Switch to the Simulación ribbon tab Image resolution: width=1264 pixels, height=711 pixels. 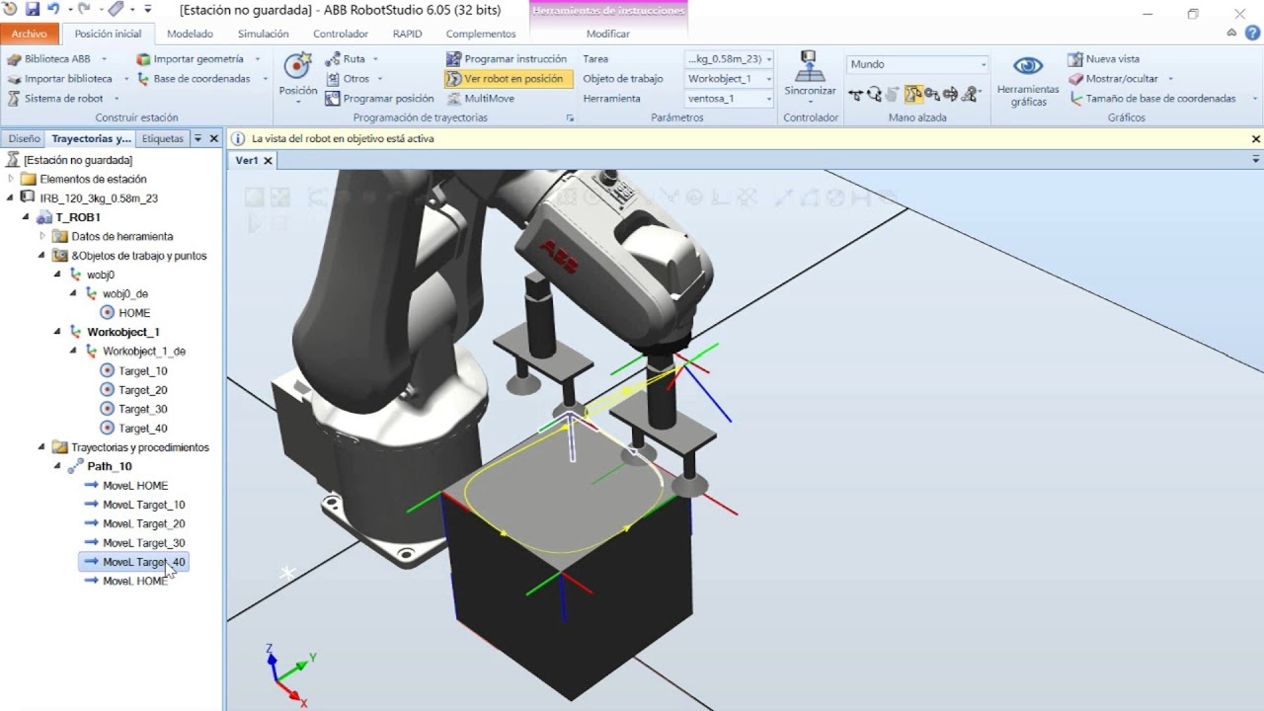(264, 34)
